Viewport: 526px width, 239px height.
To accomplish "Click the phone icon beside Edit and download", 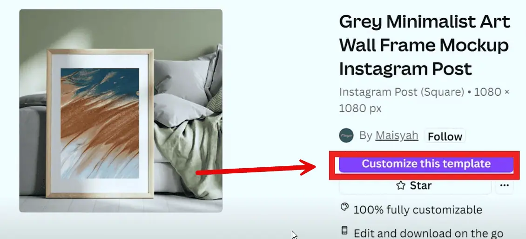I will (344, 230).
